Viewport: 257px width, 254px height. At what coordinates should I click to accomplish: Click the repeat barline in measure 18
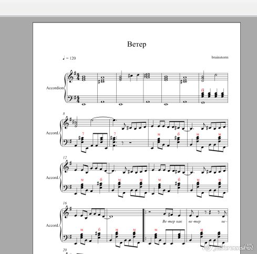pyautogui.click(x=144, y=225)
